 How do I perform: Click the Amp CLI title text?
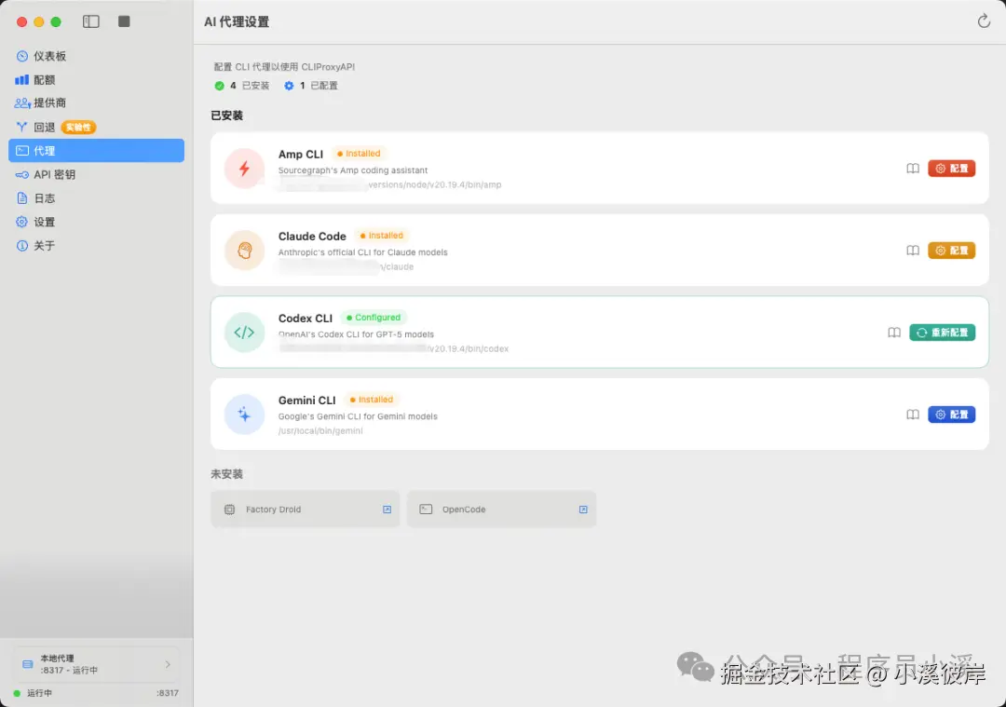click(301, 154)
